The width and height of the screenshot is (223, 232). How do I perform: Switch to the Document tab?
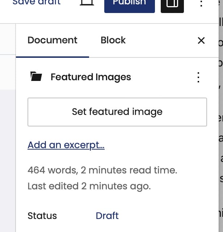coord(52,40)
